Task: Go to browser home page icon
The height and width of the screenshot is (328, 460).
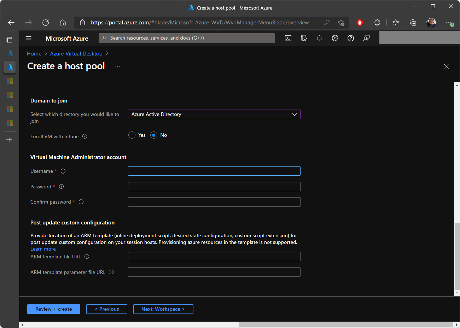Action: [x=63, y=23]
